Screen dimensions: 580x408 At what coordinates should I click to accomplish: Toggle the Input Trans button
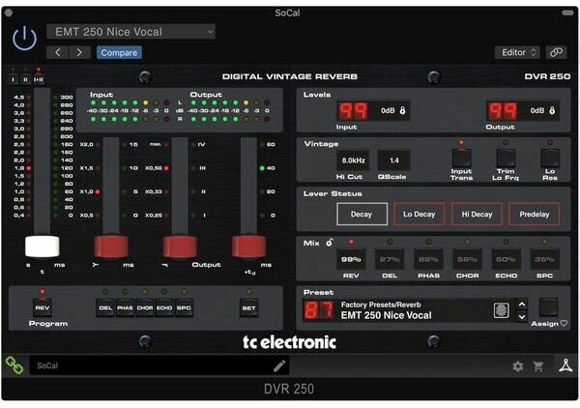click(x=461, y=158)
